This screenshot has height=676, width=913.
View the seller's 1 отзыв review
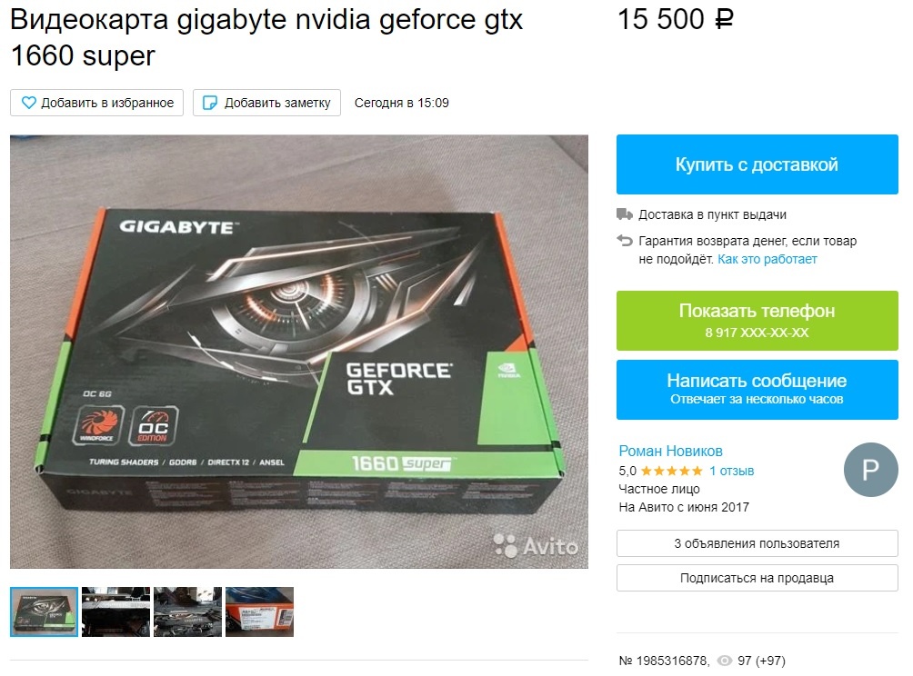(731, 471)
